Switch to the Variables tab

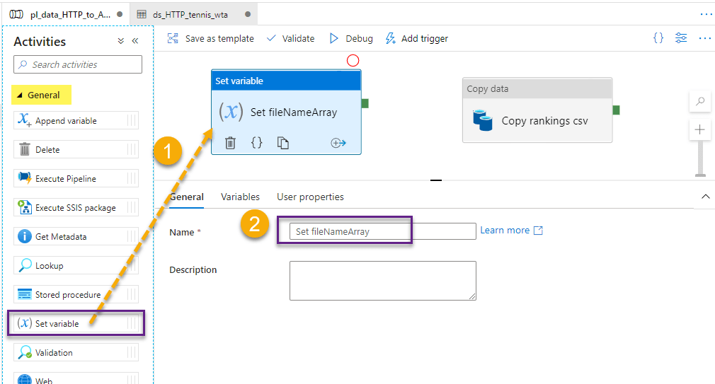coord(240,197)
